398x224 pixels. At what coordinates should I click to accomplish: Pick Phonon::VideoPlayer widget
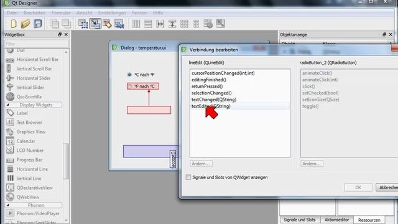coord(32,213)
